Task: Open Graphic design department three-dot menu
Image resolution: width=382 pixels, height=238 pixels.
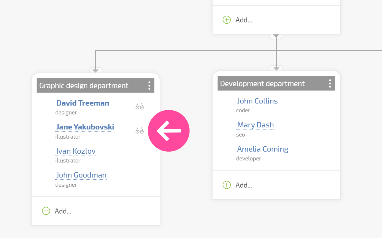Action: point(149,86)
